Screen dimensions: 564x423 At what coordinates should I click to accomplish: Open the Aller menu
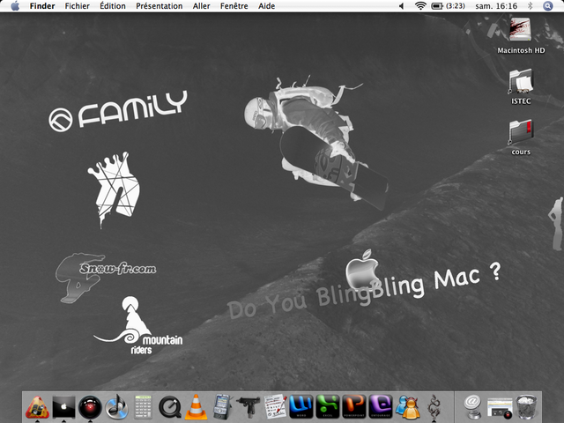pyautogui.click(x=201, y=6)
